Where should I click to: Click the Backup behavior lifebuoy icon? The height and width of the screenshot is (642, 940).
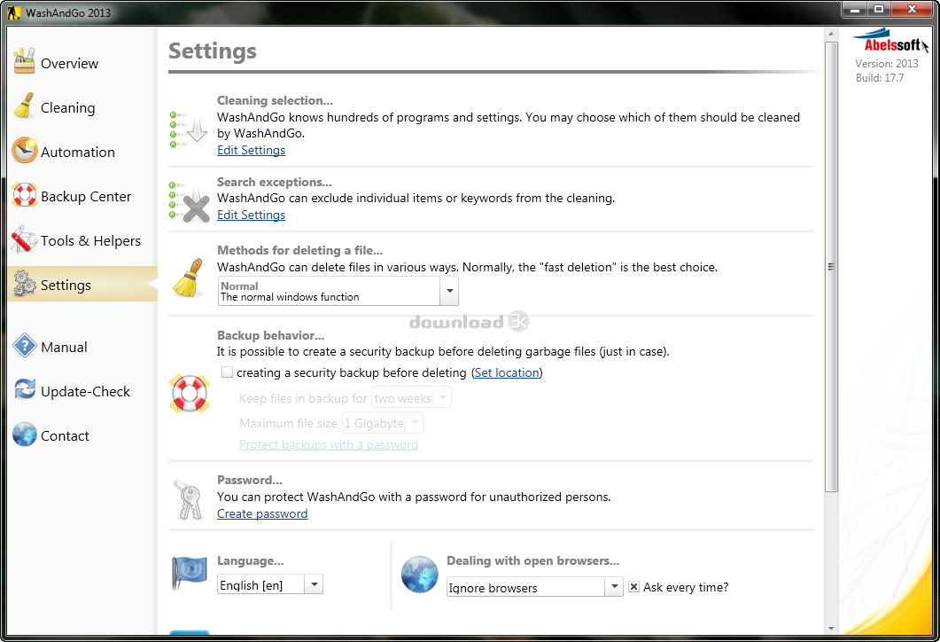[x=189, y=394]
